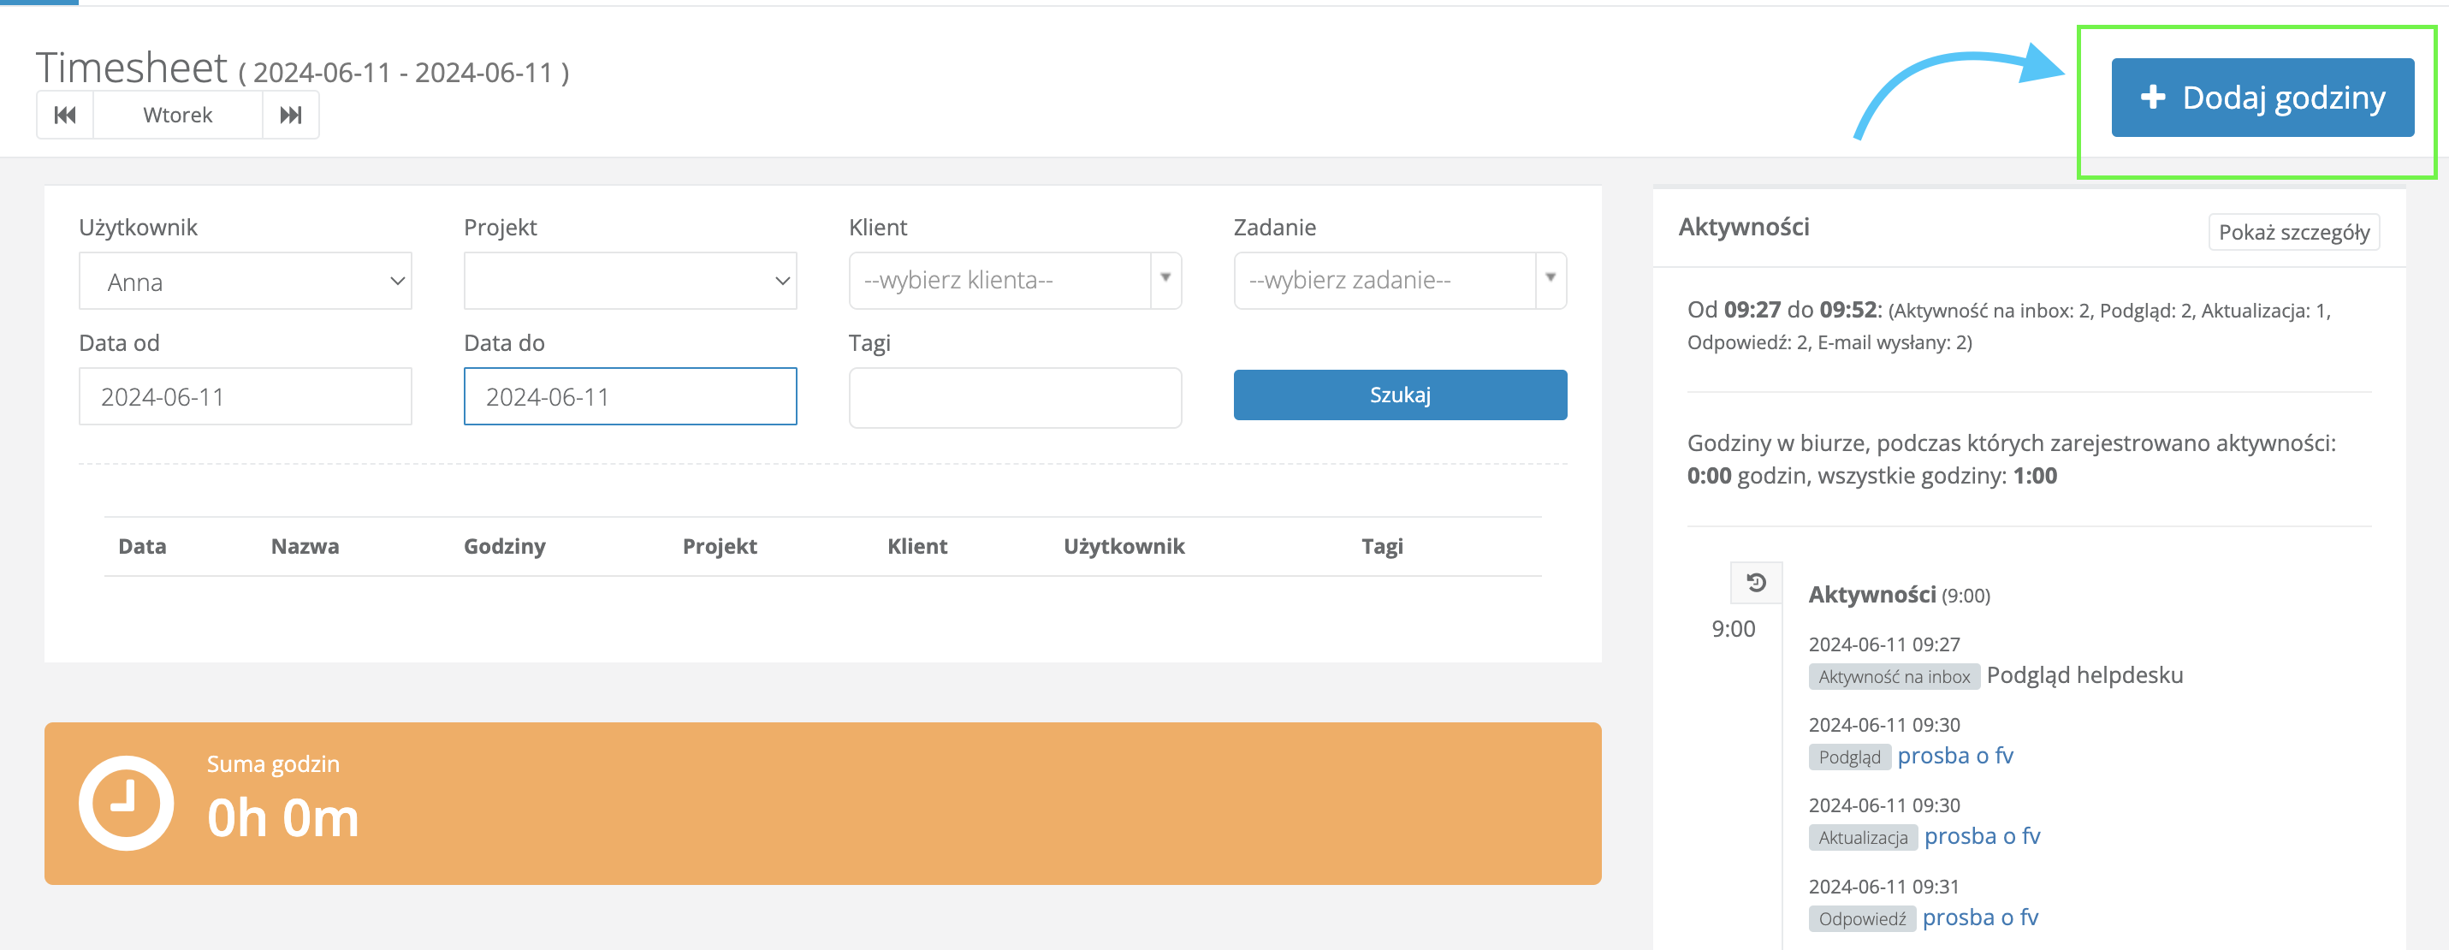Click the Tagi column header

[1382, 547]
